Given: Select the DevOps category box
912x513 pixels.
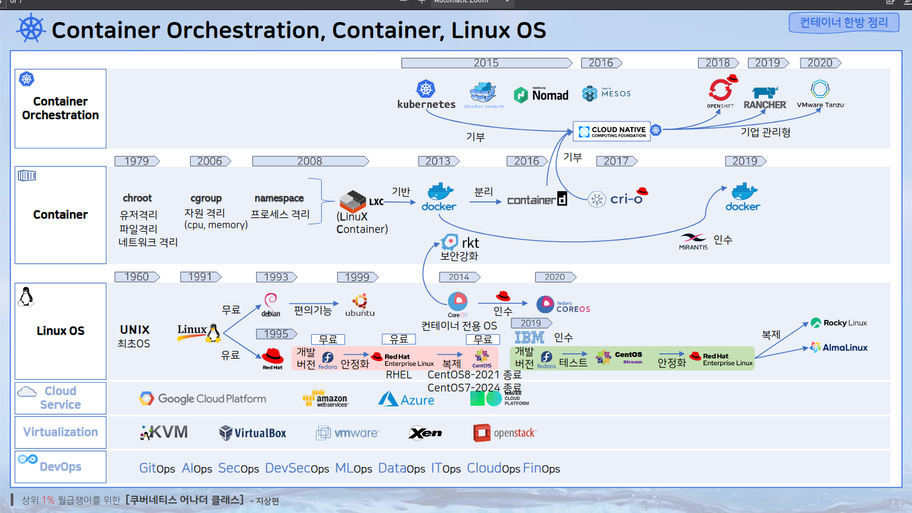Looking at the screenshot, I should pos(61,467).
